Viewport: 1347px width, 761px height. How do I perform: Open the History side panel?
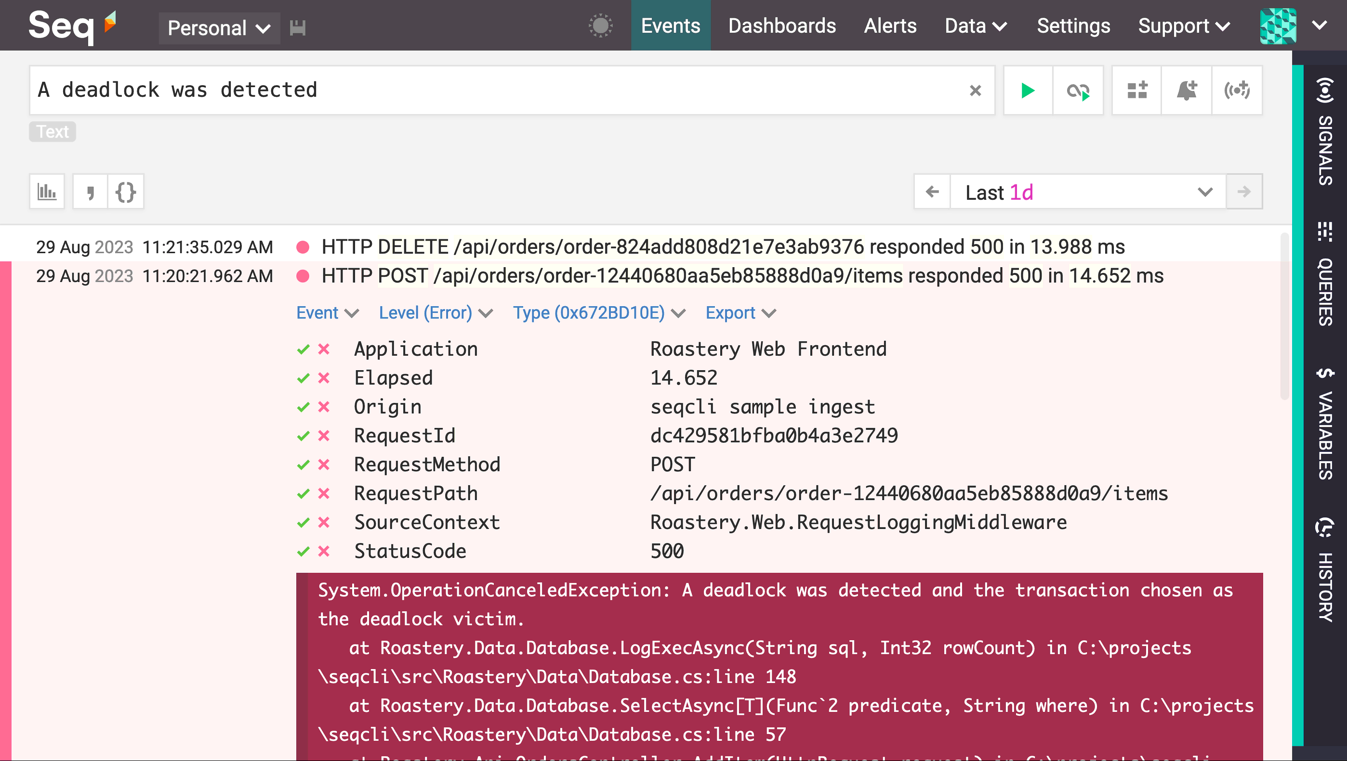1324,569
